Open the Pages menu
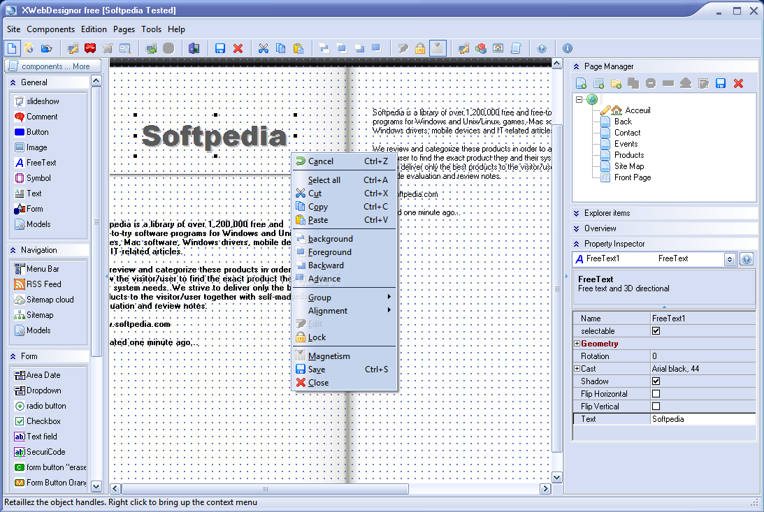The width and height of the screenshot is (764, 512). click(124, 29)
